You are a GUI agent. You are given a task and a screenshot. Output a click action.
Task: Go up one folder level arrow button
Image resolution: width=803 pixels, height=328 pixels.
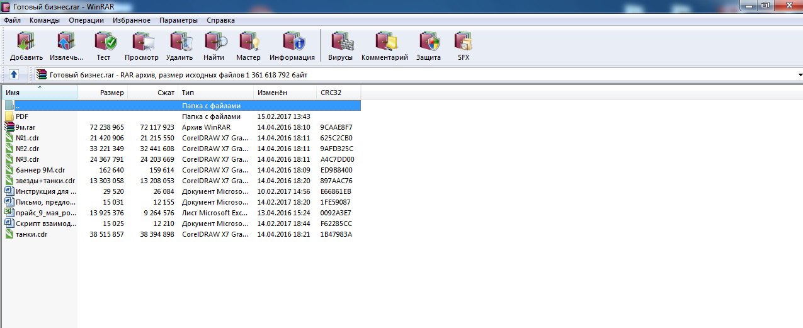pyautogui.click(x=14, y=74)
